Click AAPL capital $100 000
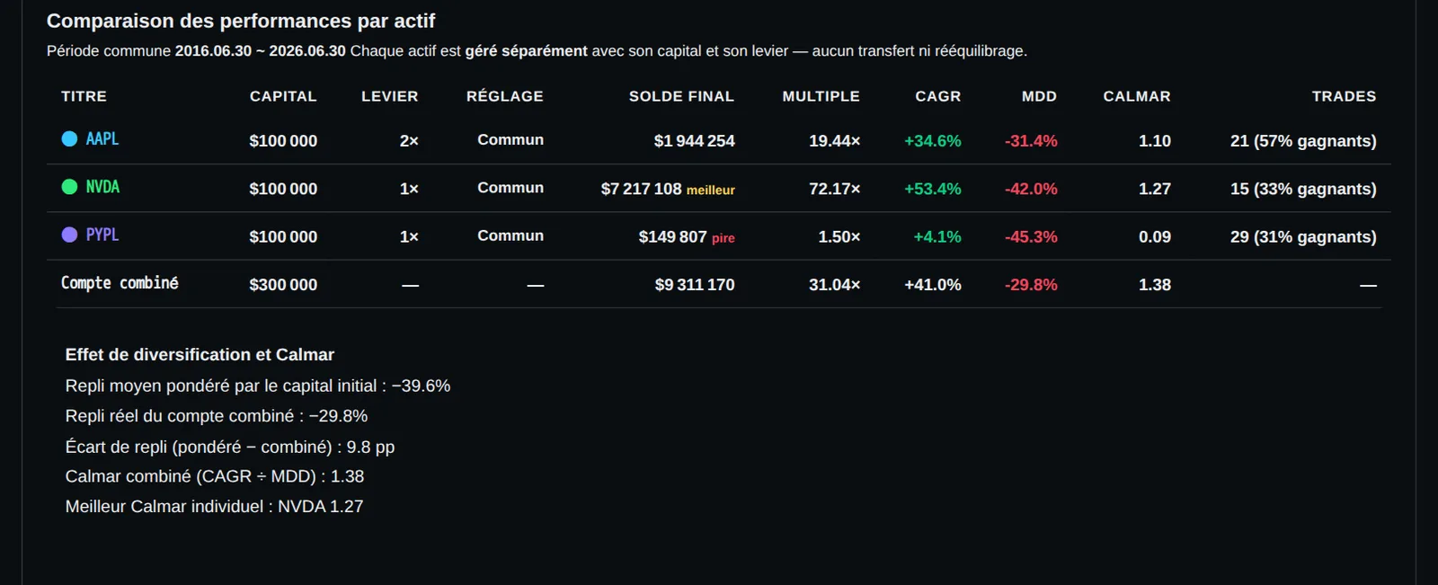The width and height of the screenshot is (1438, 585). point(283,141)
